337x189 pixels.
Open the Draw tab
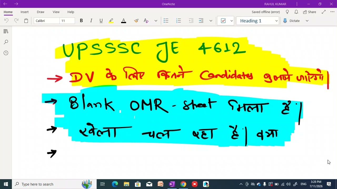(41, 12)
